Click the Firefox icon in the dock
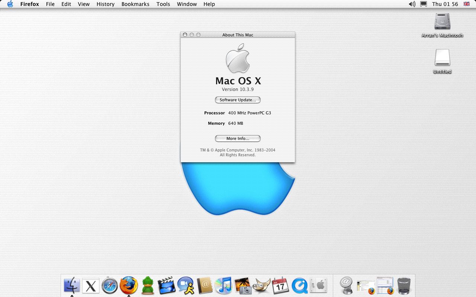The width and height of the screenshot is (476, 297). pos(129,285)
